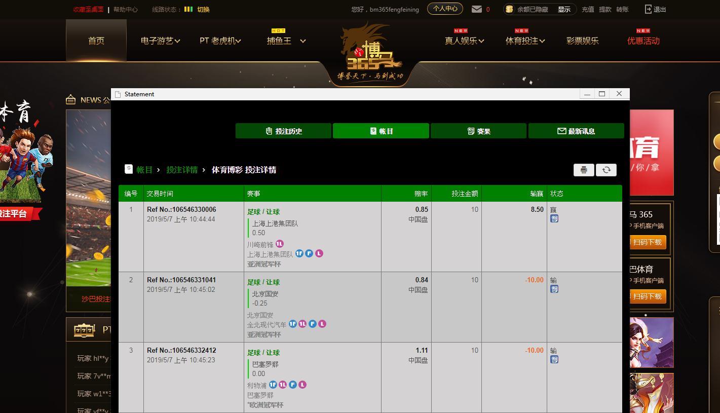Click the refresh icon next to print

coord(606,170)
